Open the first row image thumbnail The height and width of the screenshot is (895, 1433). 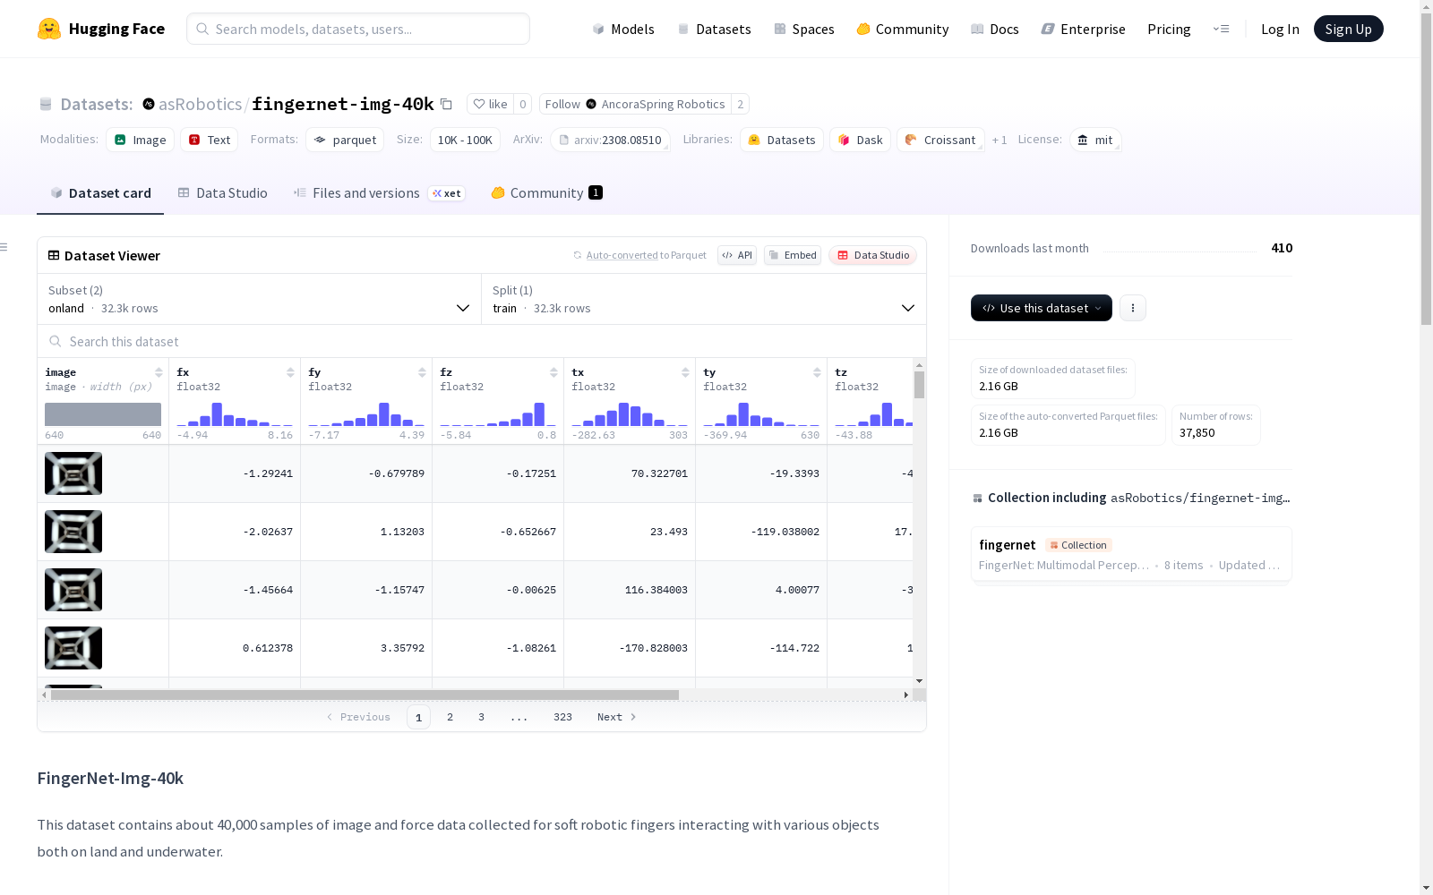click(73, 473)
